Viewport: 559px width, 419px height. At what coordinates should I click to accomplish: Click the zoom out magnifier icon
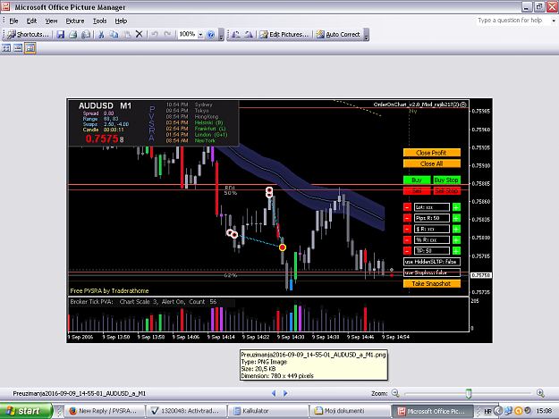click(395, 393)
